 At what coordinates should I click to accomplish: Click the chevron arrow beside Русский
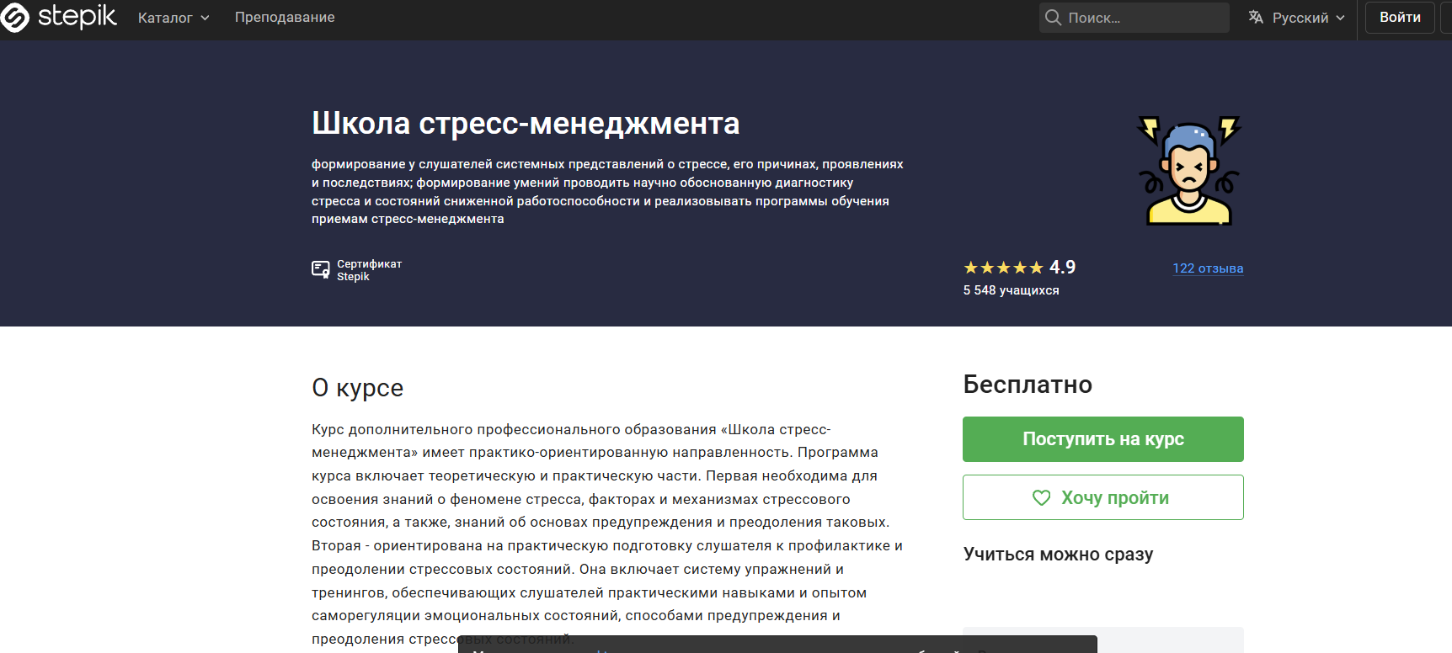click(x=1340, y=18)
